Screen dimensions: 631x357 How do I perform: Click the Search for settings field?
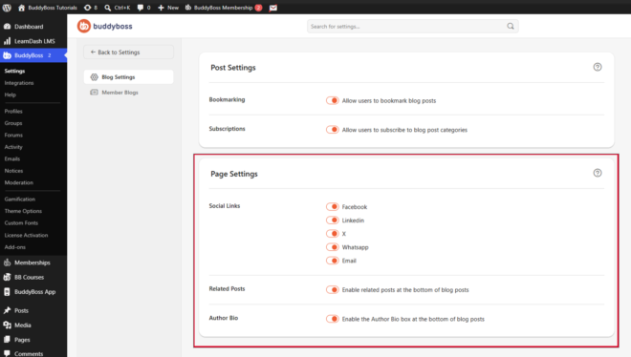point(413,26)
